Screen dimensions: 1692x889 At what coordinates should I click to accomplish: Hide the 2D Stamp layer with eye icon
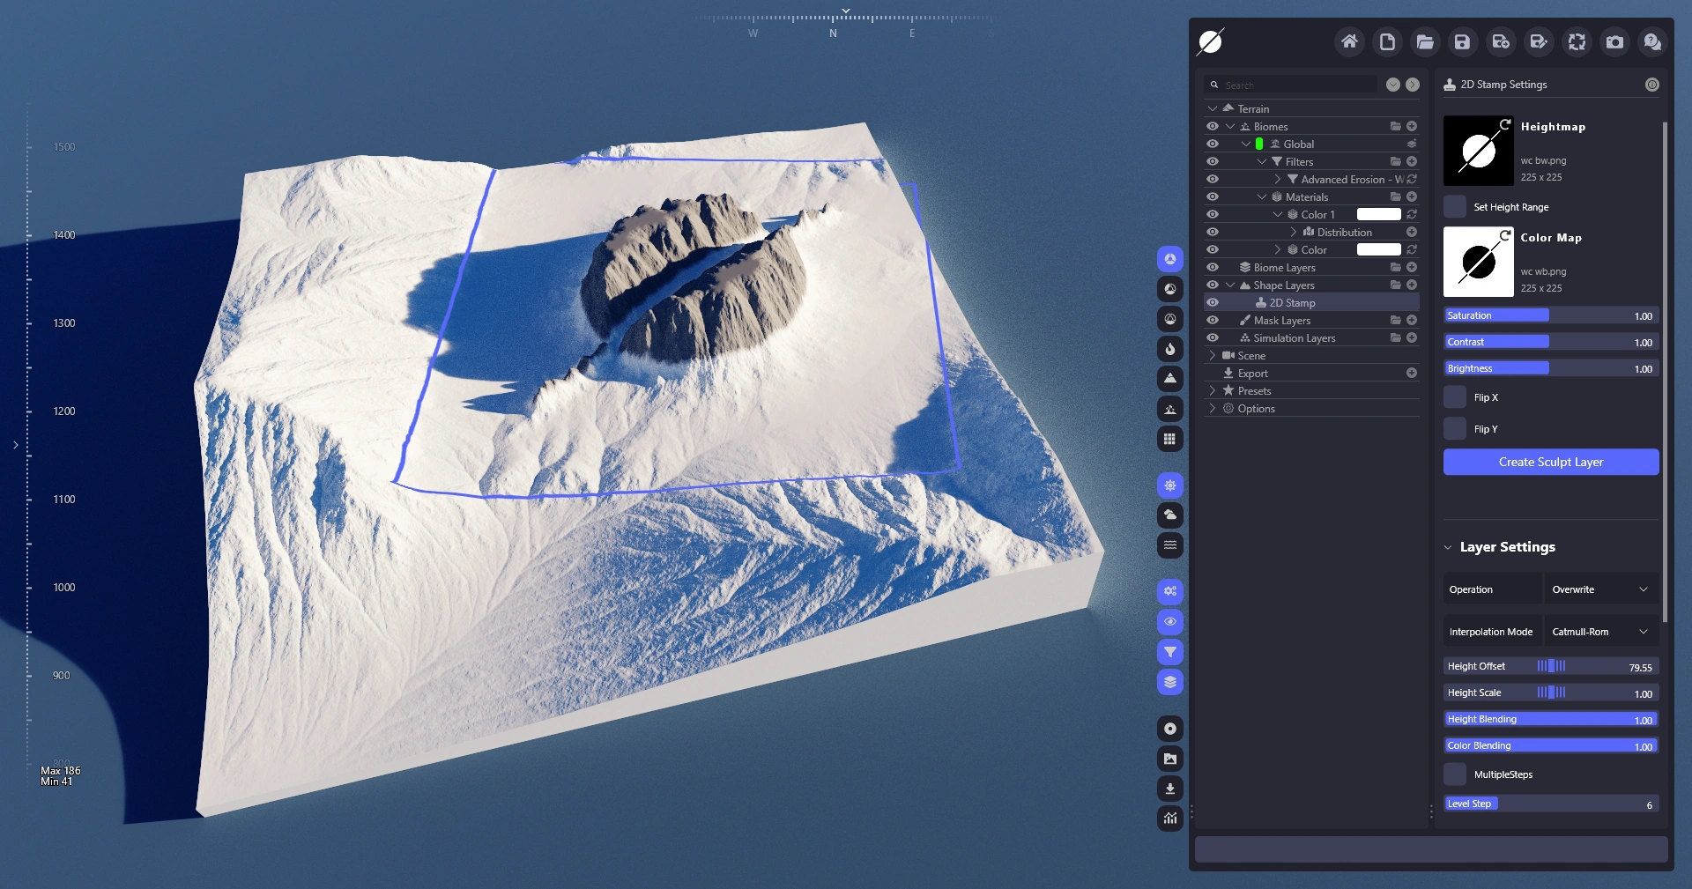click(1213, 302)
